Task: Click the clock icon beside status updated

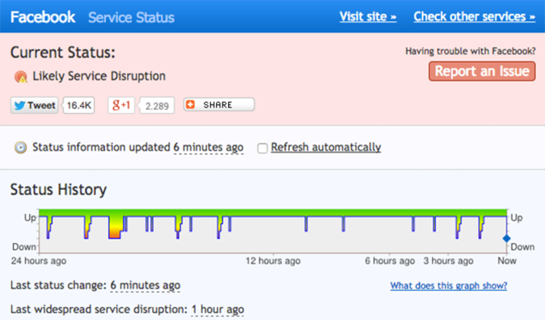Action: pyautogui.click(x=21, y=147)
